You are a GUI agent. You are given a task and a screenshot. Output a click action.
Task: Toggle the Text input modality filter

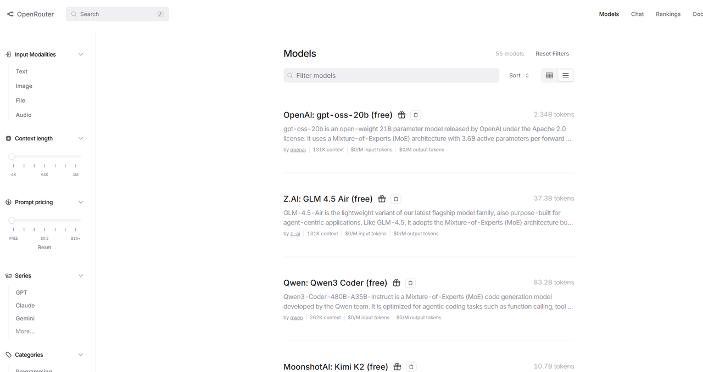click(21, 71)
